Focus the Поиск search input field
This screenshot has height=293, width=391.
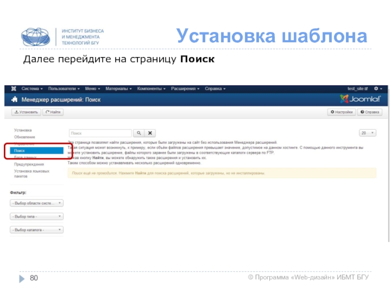(x=100, y=133)
